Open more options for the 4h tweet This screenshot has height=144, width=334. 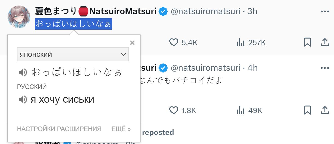click(325, 68)
